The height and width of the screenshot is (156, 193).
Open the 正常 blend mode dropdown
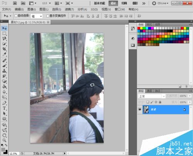tap(152, 96)
